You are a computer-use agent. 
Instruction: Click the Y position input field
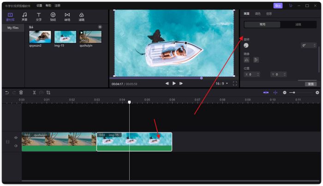pos(278,74)
